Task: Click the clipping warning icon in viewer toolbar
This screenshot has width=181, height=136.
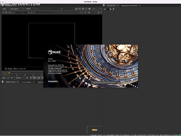Action: [x=77, y=9]
